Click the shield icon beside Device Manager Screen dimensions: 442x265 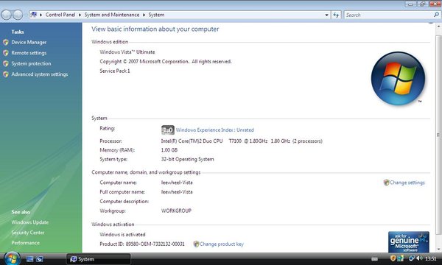point(6,42)
